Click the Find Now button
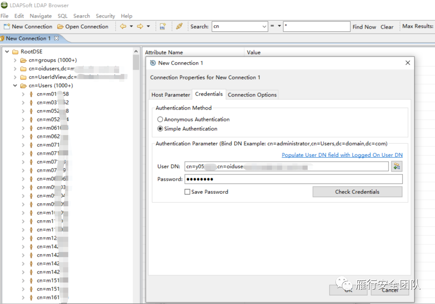435x304 pixels. tap(364, 27)
